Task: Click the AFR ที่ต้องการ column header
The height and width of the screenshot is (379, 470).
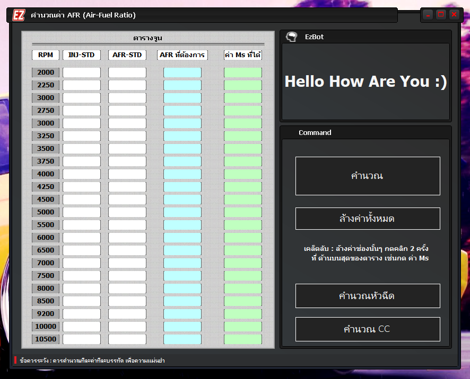Action: click(181, 55)
